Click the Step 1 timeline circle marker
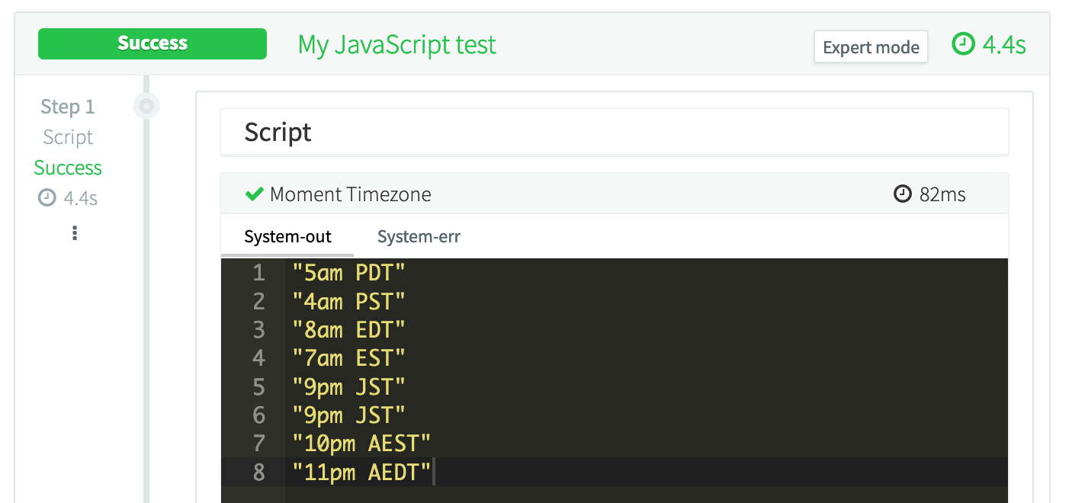The height and width of the screenshot is (503, 1069). (x=146, y=106)
